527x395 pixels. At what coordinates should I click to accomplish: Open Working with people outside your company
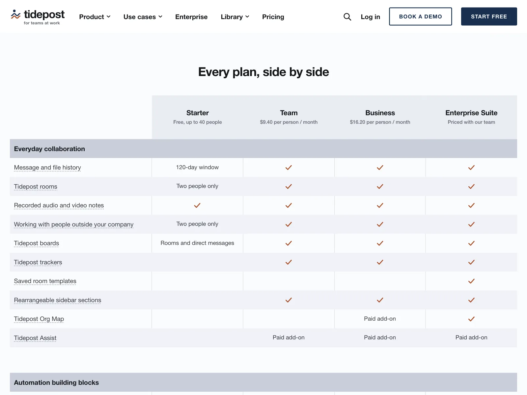(x=74, y=224)
